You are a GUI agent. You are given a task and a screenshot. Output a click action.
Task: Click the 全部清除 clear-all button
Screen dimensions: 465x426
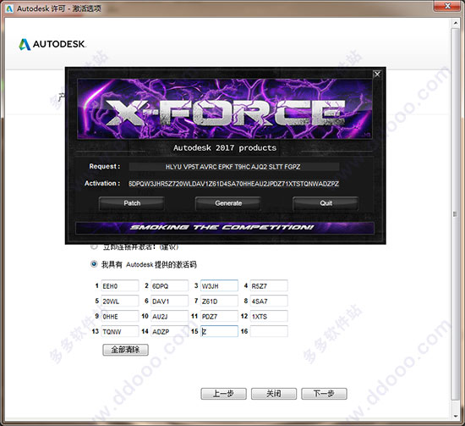click(125, 350)
